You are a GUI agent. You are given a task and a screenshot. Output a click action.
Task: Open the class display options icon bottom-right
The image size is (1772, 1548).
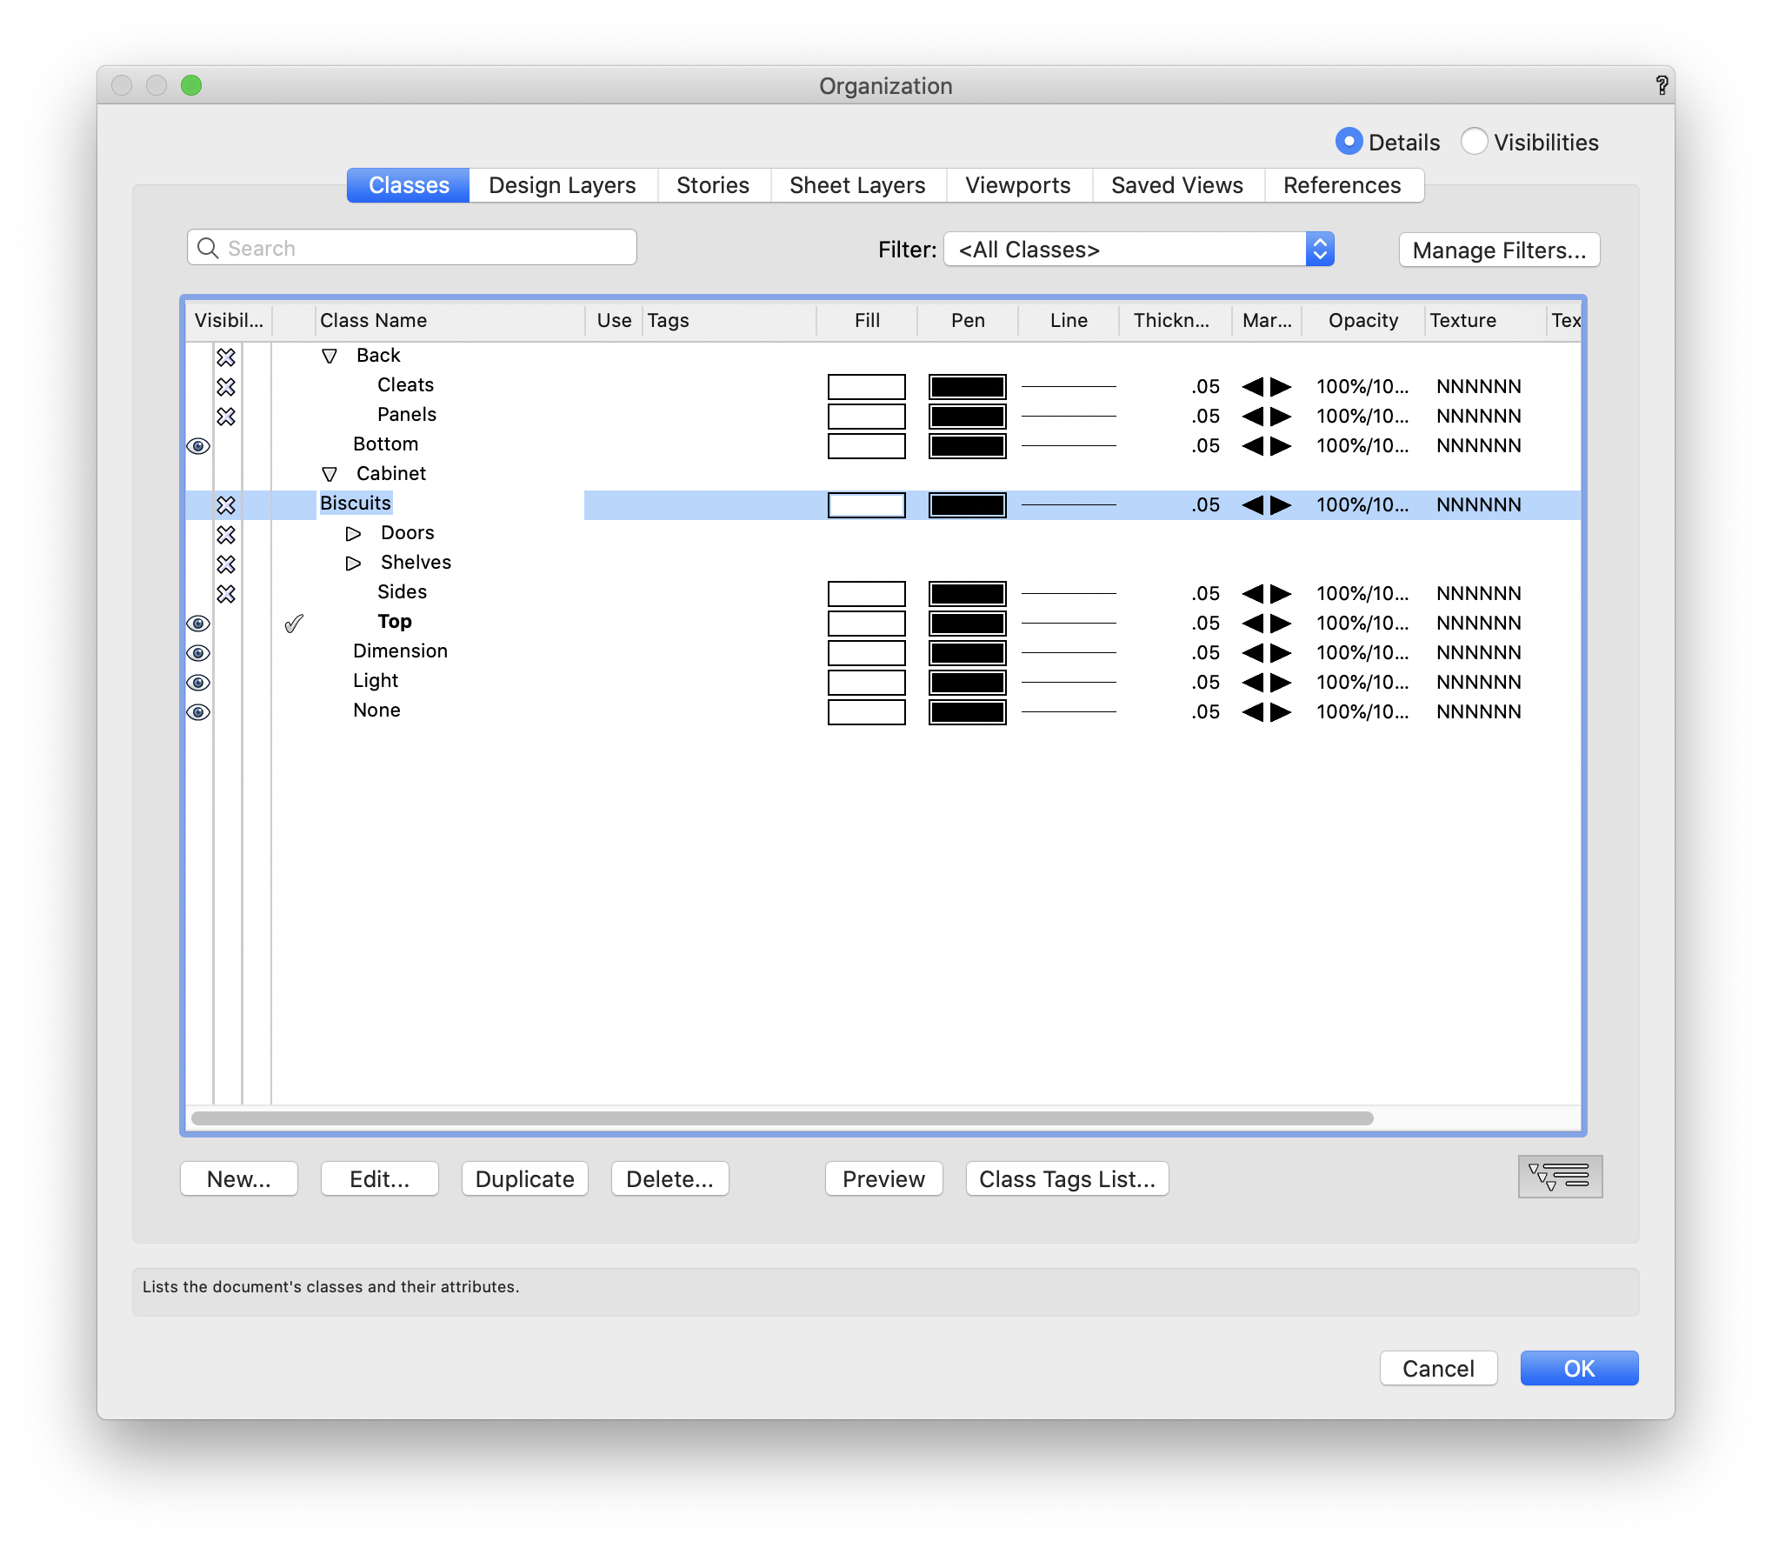(x=1559, y=1177)
